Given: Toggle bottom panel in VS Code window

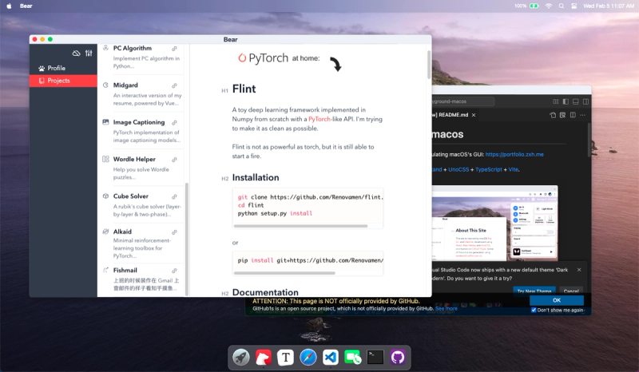Looking at the screenshot, I should [575, 101].
